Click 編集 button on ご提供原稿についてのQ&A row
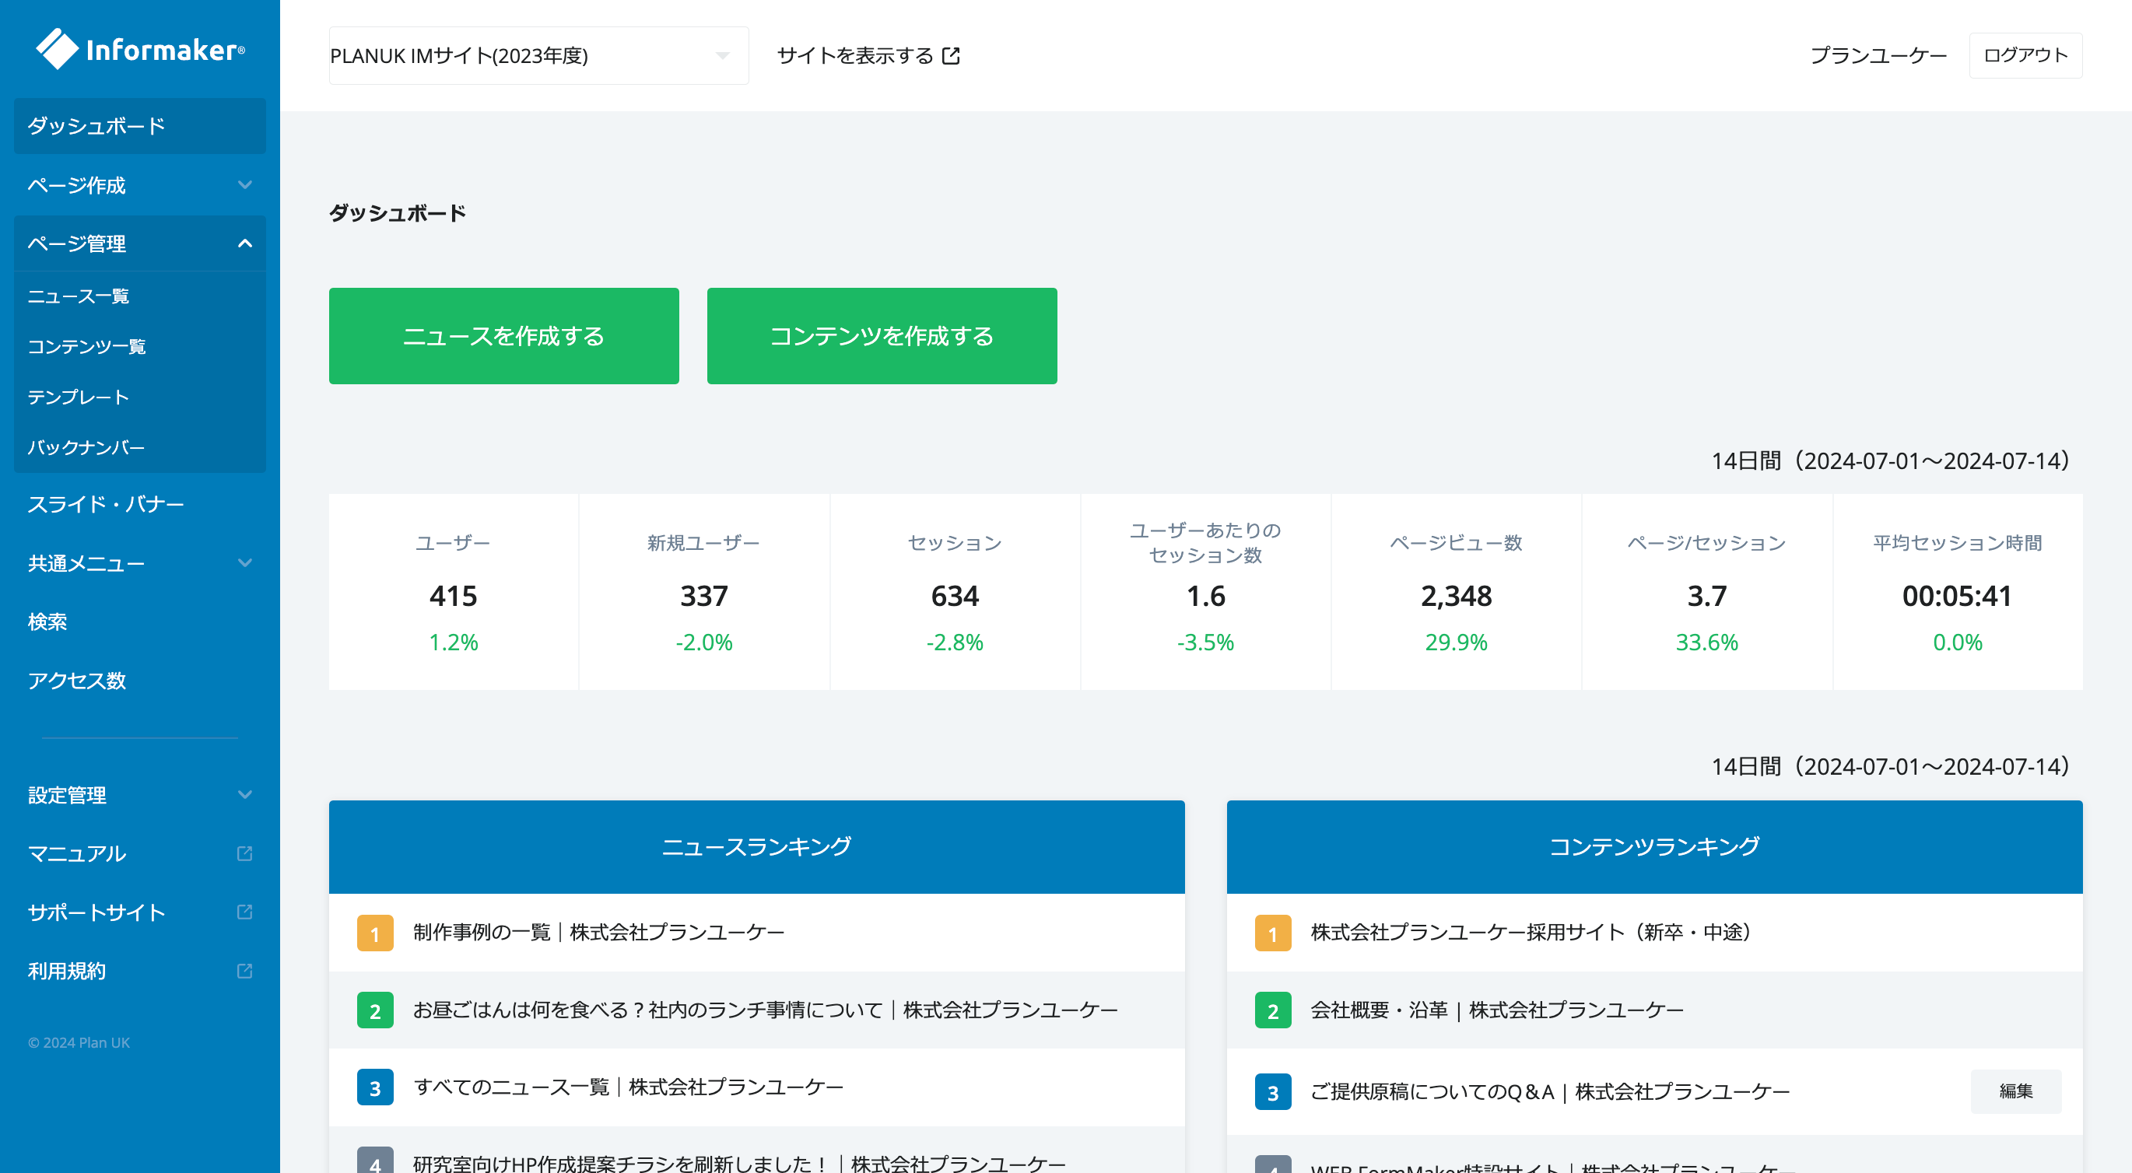Viewport: 2132px width, 1173px height. click(x=2016, y=1091)
